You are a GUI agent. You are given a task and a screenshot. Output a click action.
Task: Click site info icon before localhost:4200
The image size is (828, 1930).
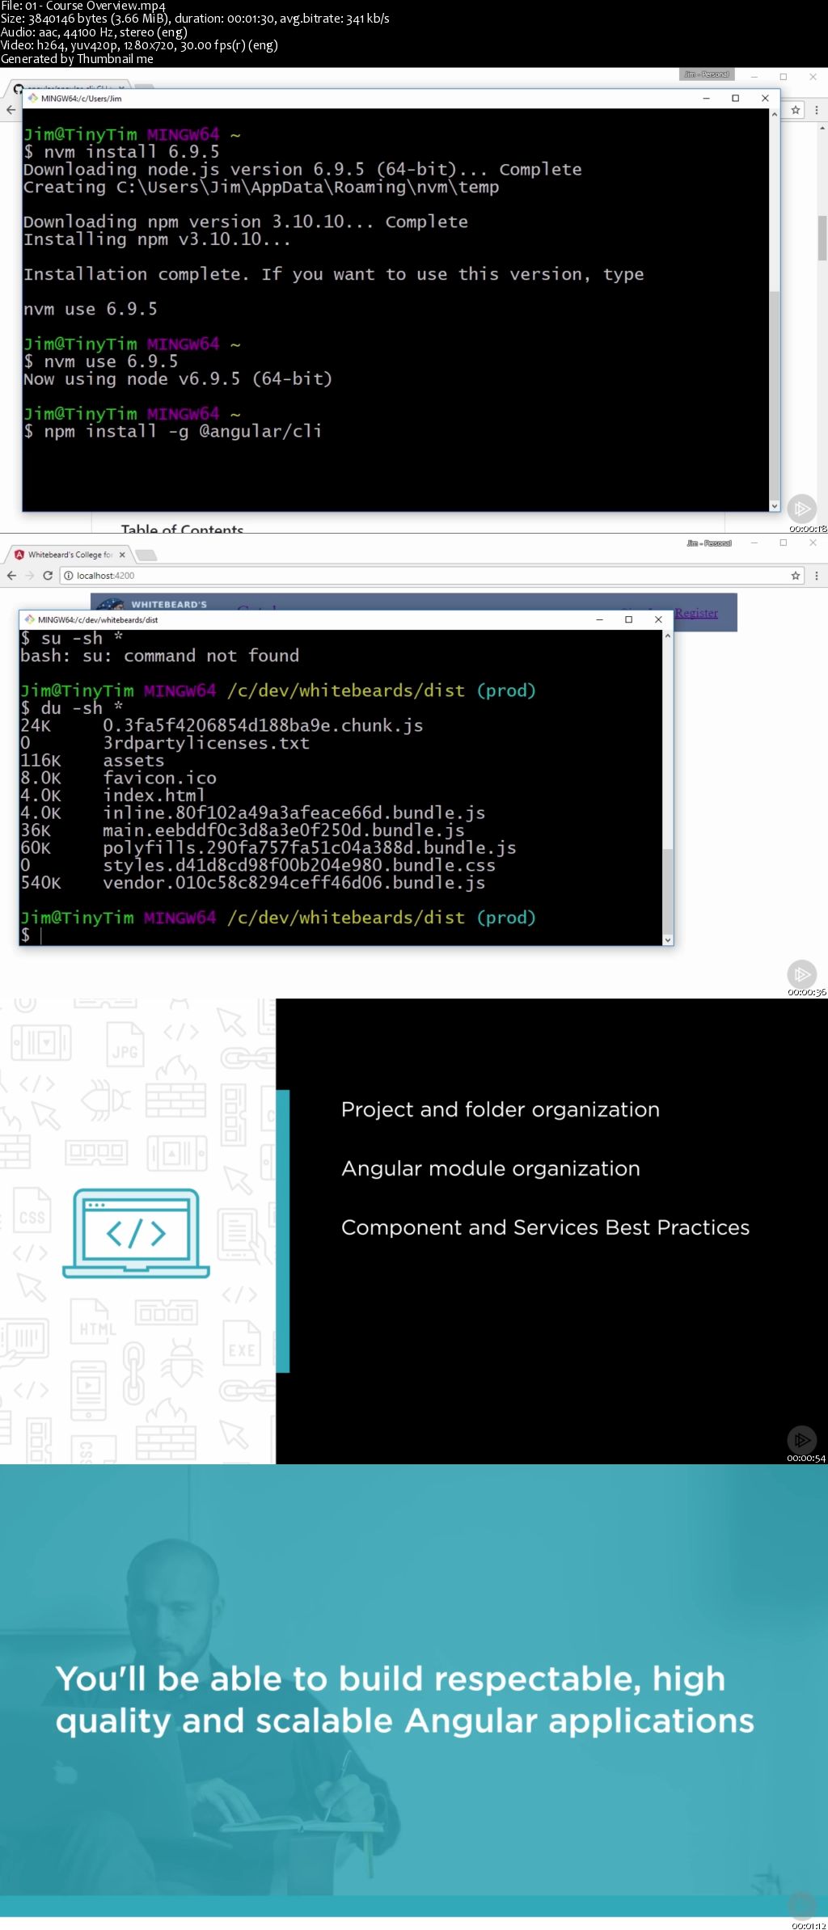pyautogui.click(x=69, y=576)
